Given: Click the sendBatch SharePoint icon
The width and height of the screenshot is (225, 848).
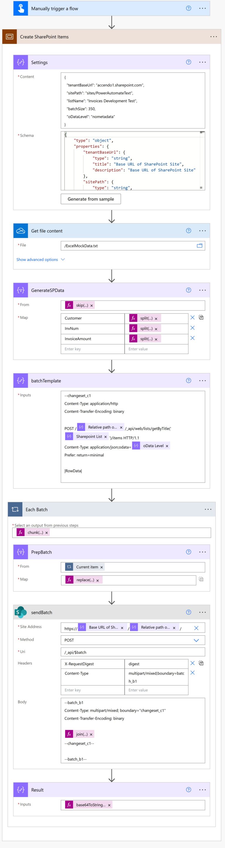Looking at the screenshot, I should point(21,612).
